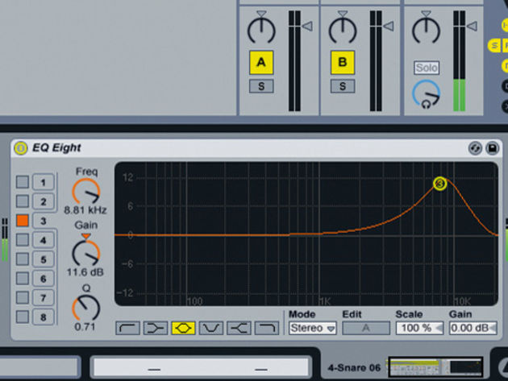Choose the high cut filter shape

click(267, 328)
